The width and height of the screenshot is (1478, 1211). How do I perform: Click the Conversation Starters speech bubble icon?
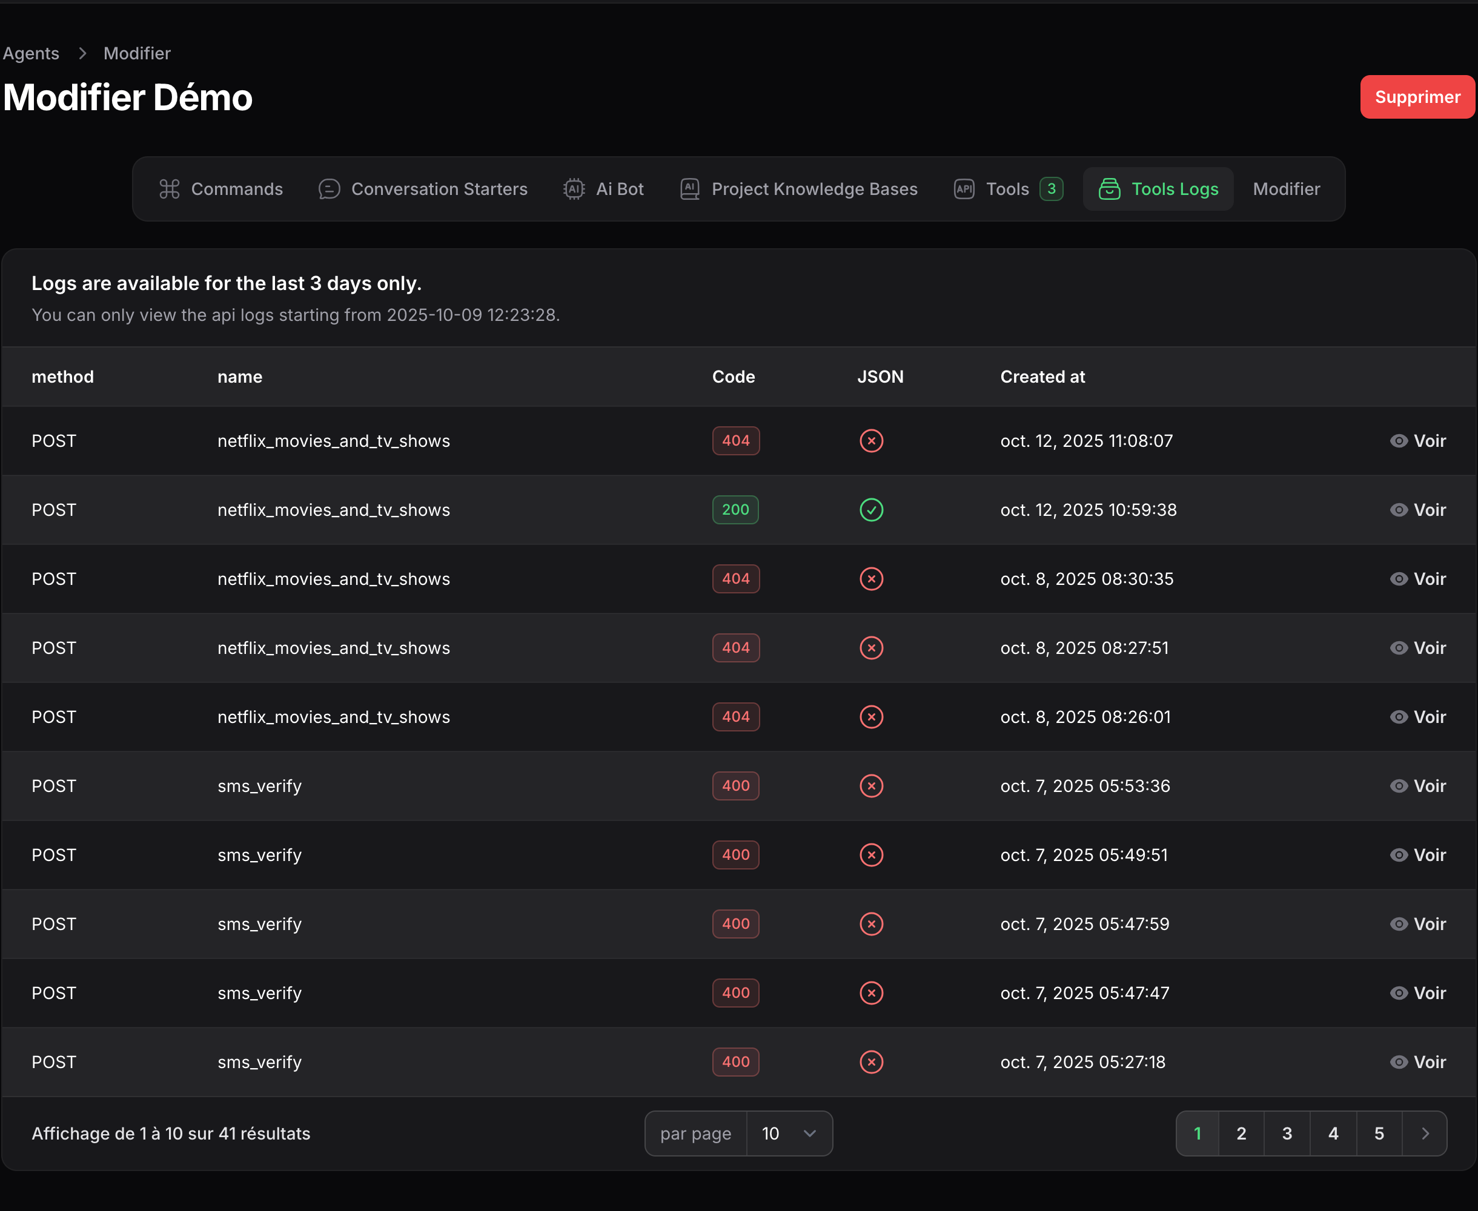329,188
